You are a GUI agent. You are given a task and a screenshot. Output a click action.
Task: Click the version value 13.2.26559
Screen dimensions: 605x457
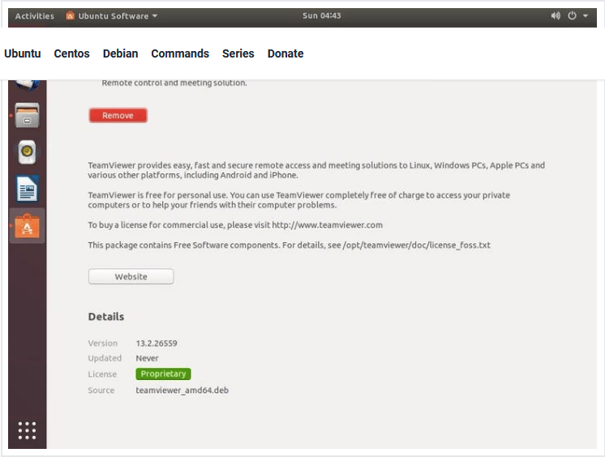coord(157,344)
